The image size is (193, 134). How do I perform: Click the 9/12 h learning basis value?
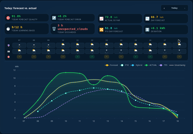[17, 27]
